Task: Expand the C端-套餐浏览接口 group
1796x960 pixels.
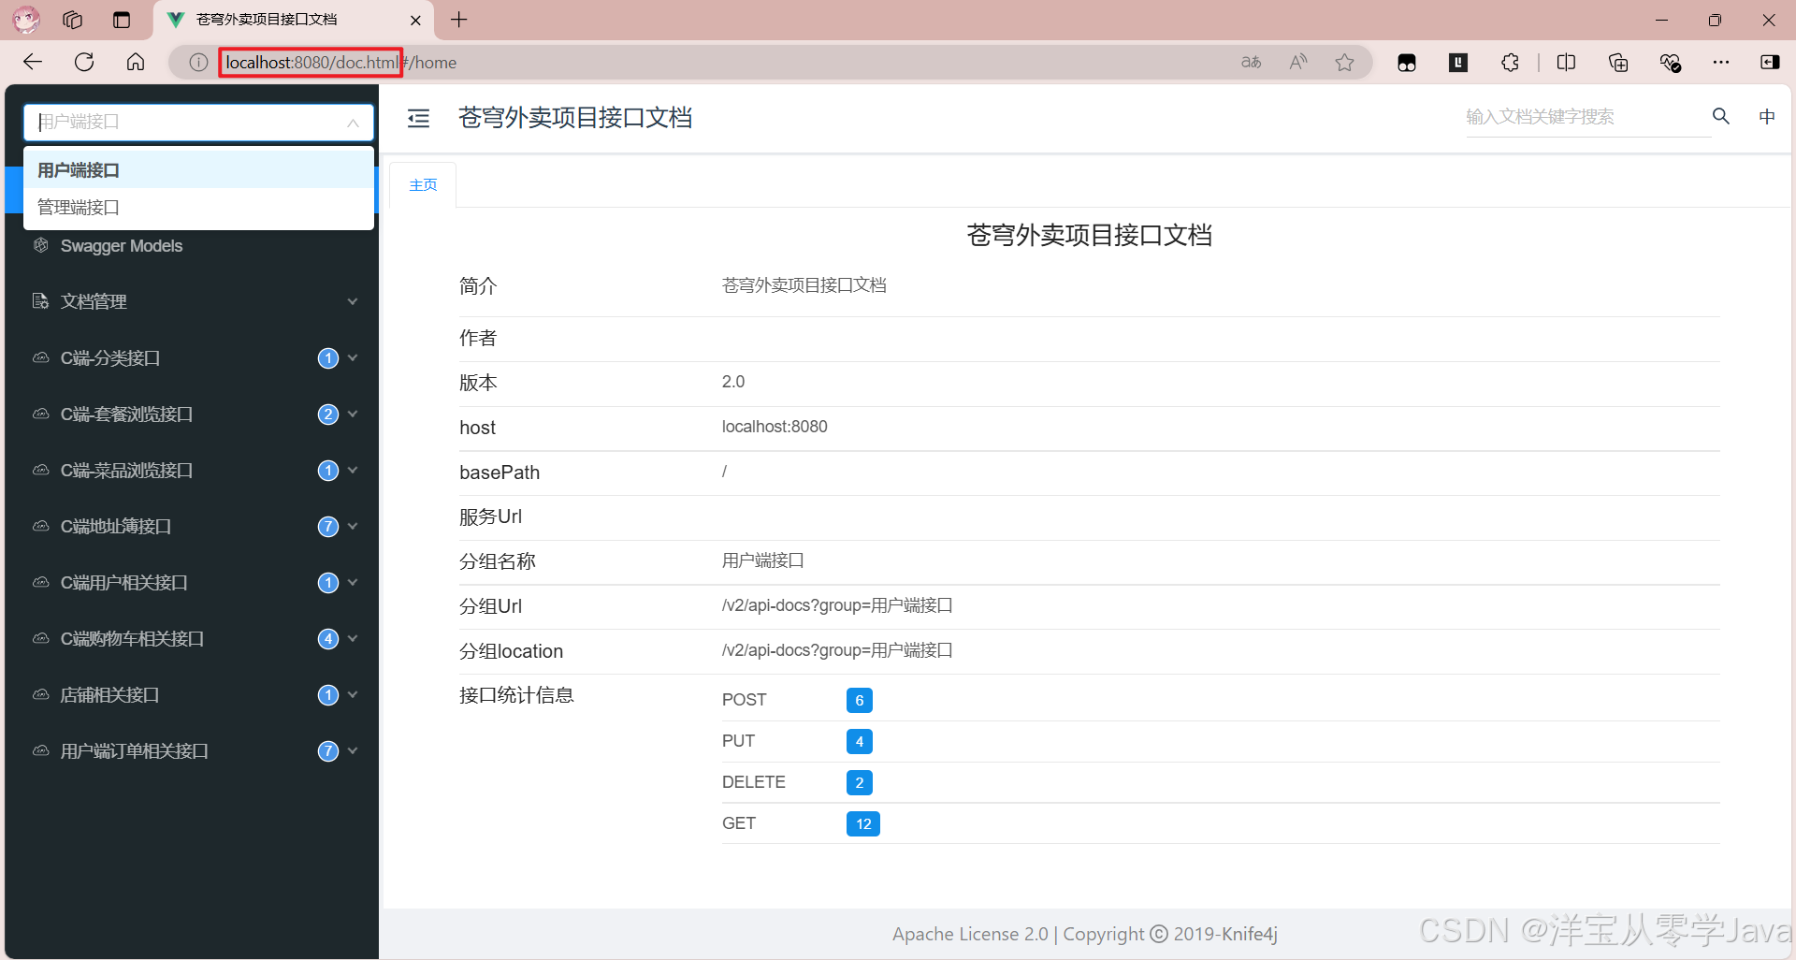Action: (192, 414)
